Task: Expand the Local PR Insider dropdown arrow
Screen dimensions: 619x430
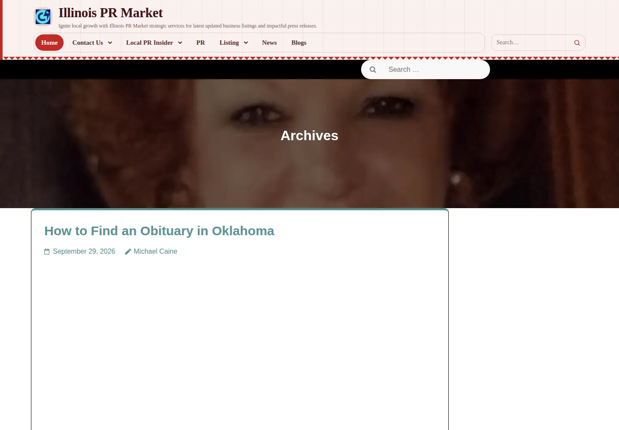Action: (180, 43)
